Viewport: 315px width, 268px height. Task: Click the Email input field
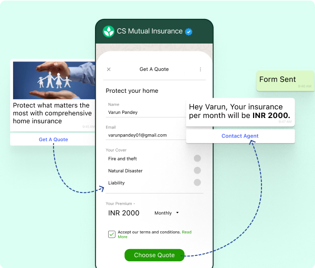(146, 135)
